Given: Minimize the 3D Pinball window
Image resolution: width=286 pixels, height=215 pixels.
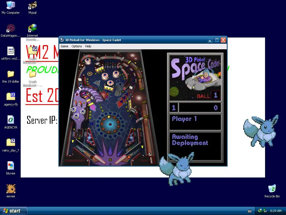Looking at the screenshot, I should coord(210,40).
